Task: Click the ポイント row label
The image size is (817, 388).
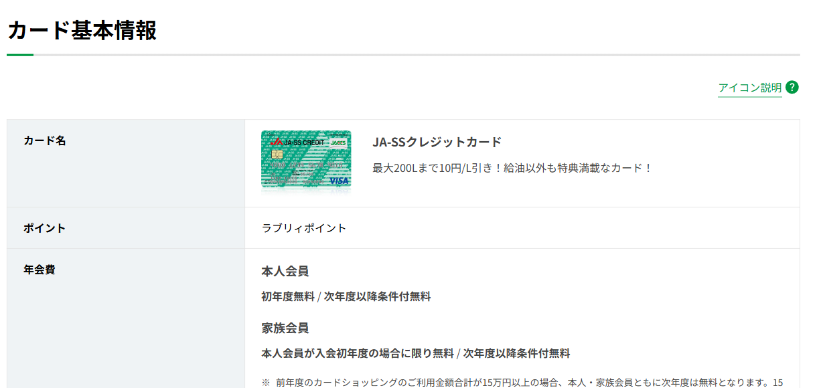Action: coord(45,228)
